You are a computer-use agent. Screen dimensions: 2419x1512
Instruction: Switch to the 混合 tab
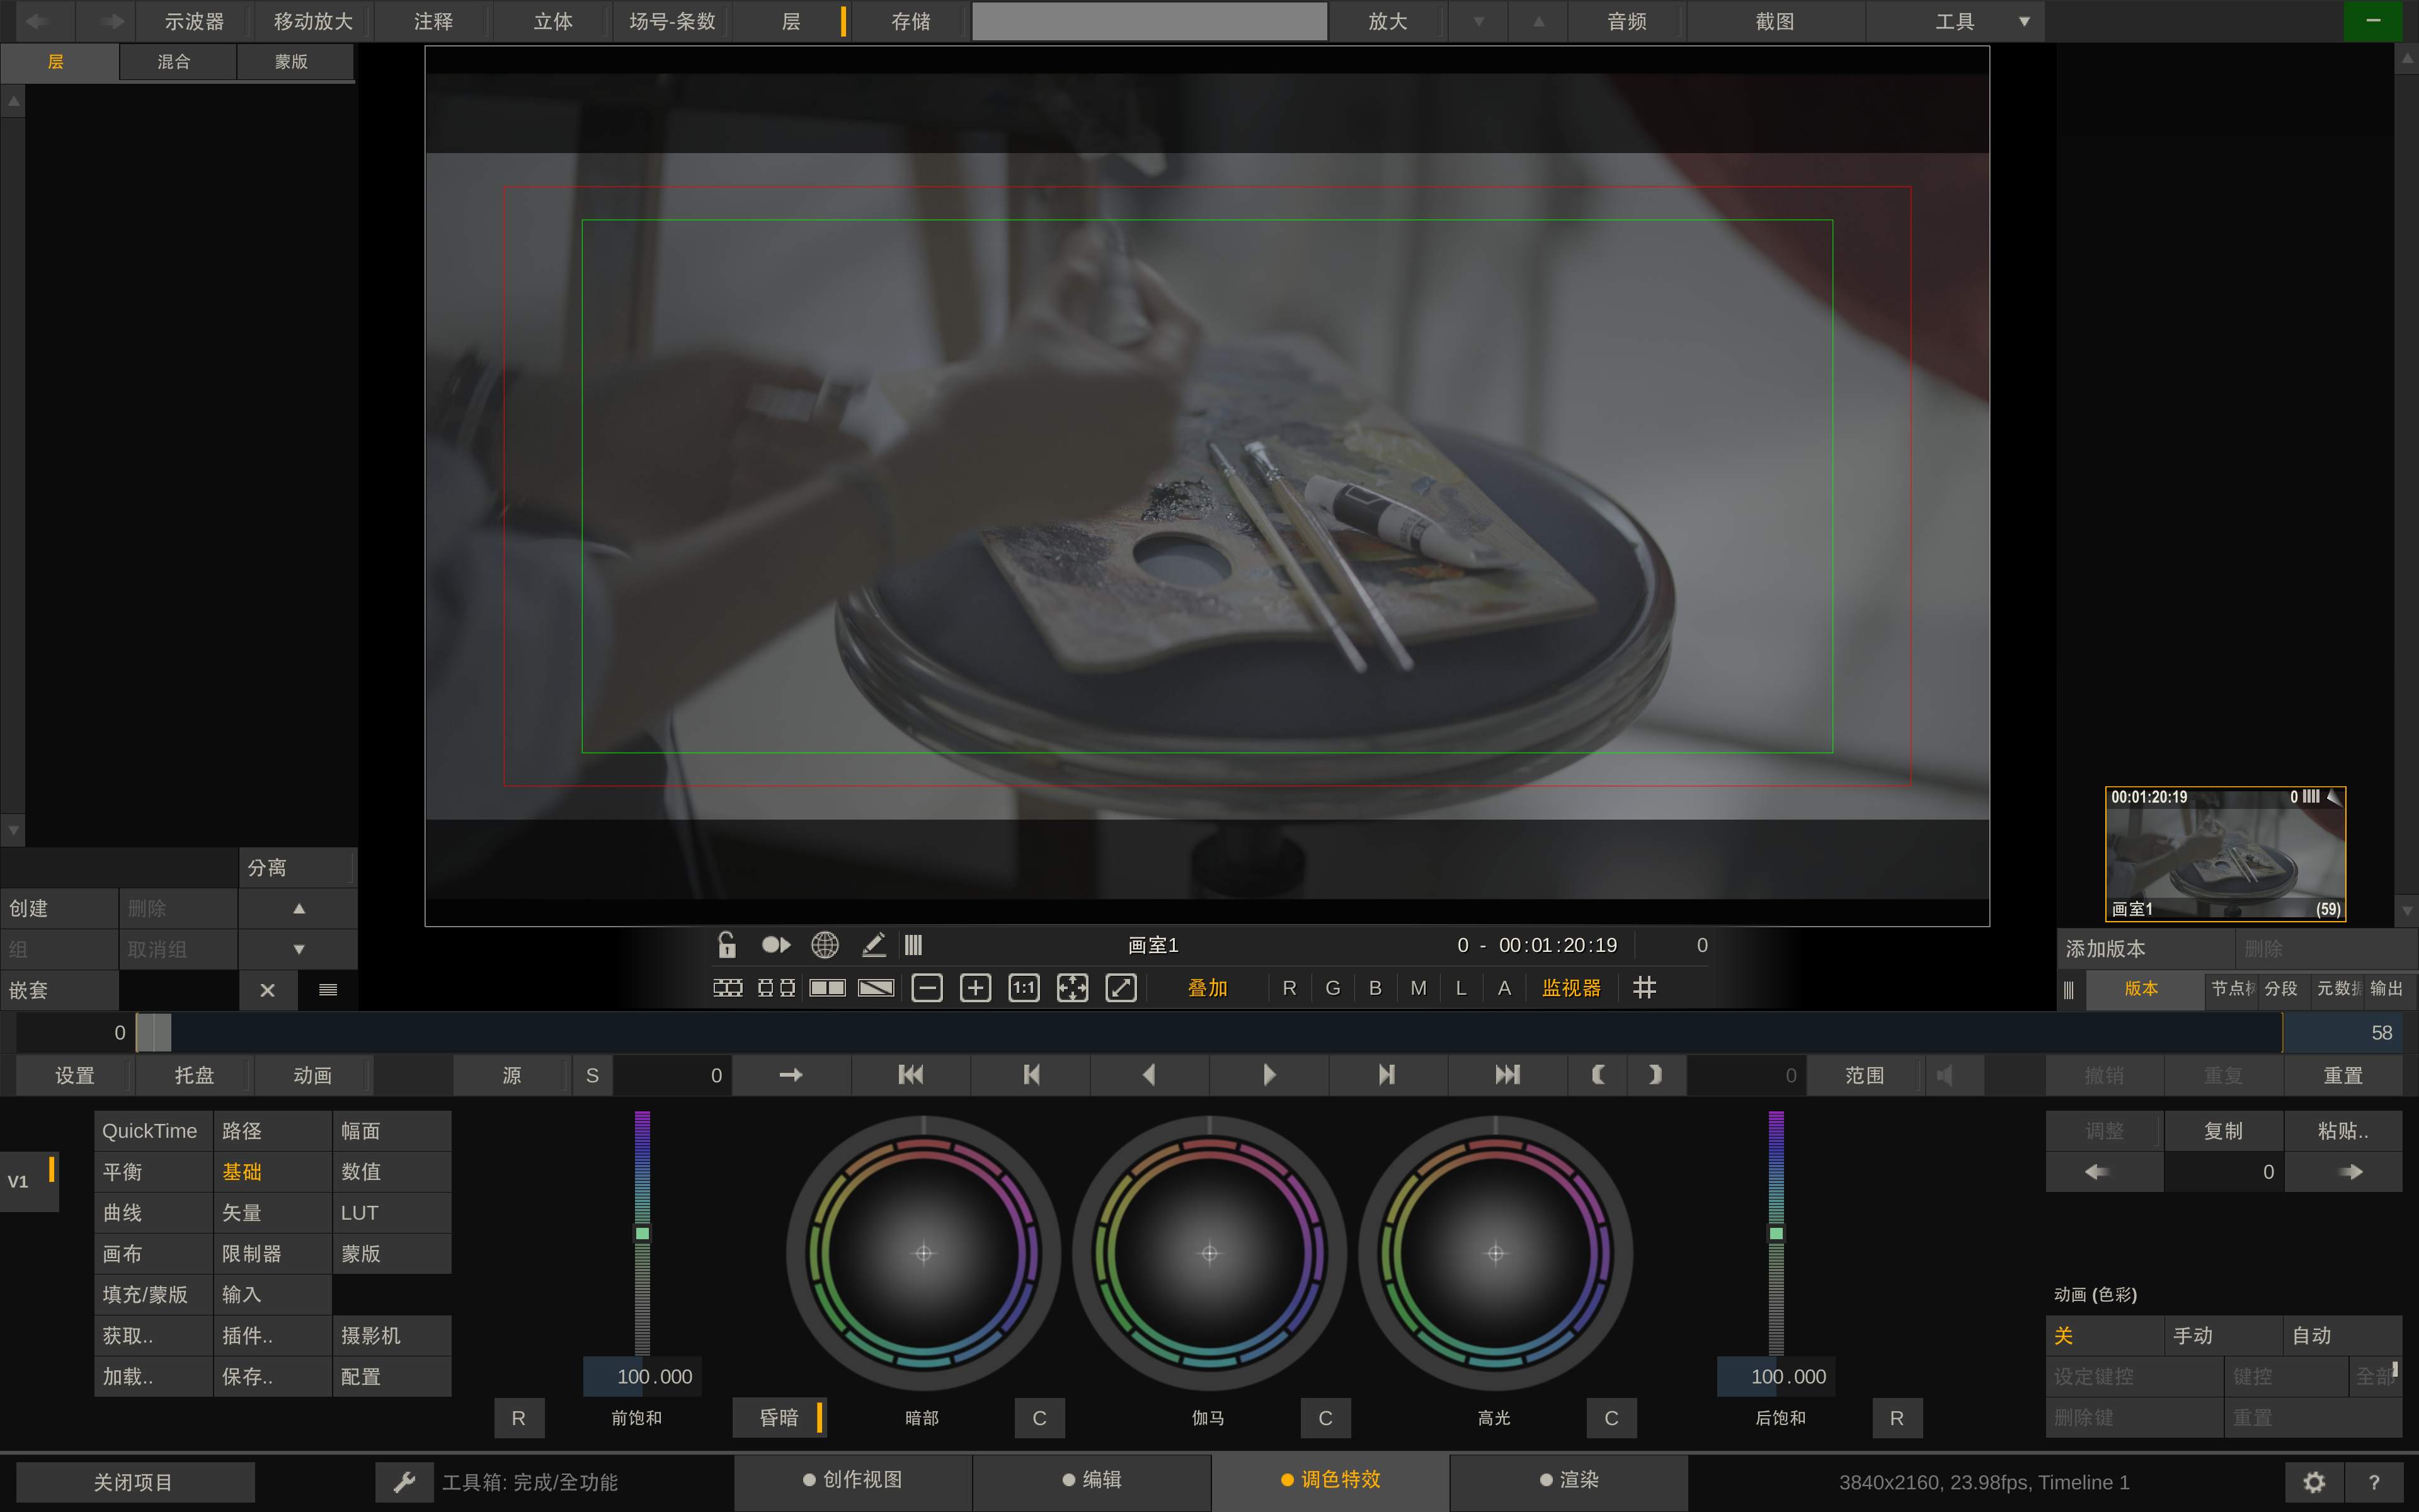click(x=175, y=62)
